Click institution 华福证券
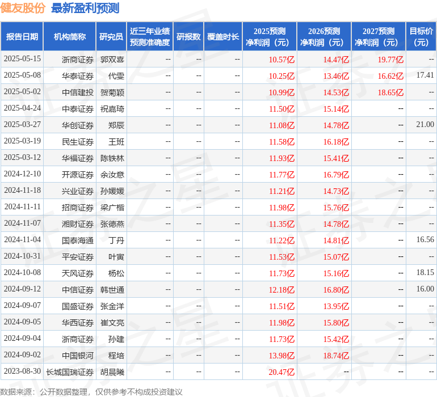Image resolution: width=437 pixels, height=397 pixels. coord(78,158)
